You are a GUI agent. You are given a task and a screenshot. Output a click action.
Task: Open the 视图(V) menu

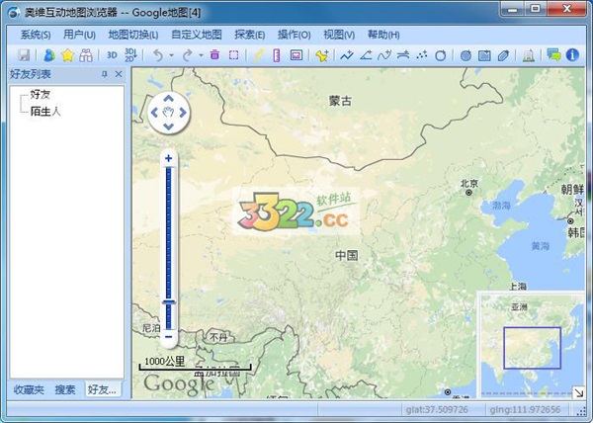click(x=339, y=35)
